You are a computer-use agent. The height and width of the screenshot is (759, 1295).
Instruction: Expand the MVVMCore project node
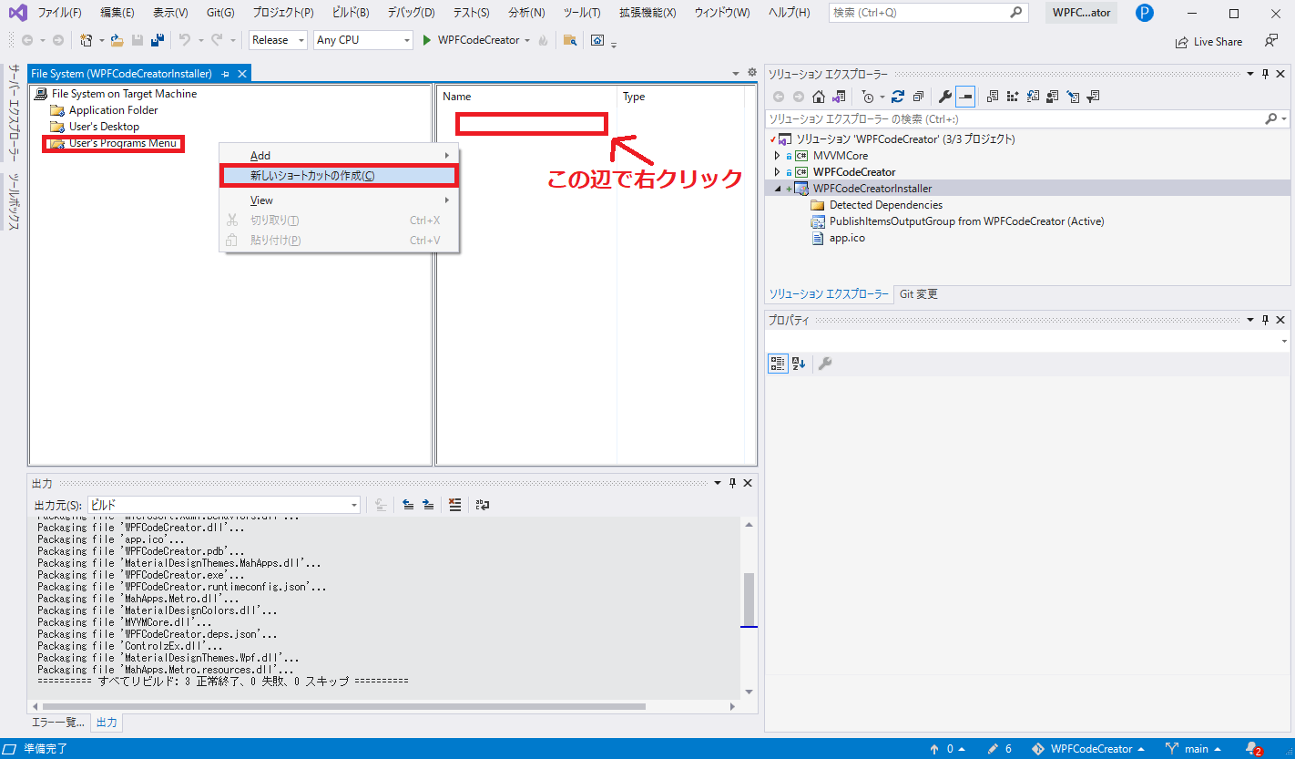coord(777,156)
